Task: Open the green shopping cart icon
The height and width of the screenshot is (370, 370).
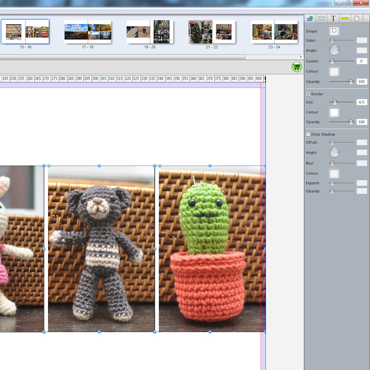Action: (x=296, y=67)
